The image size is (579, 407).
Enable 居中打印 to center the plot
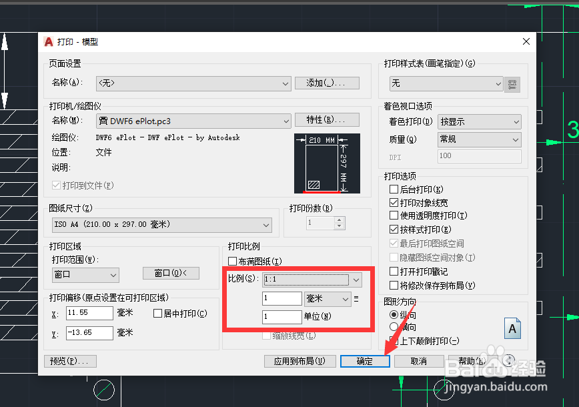(x=157, y=313)
